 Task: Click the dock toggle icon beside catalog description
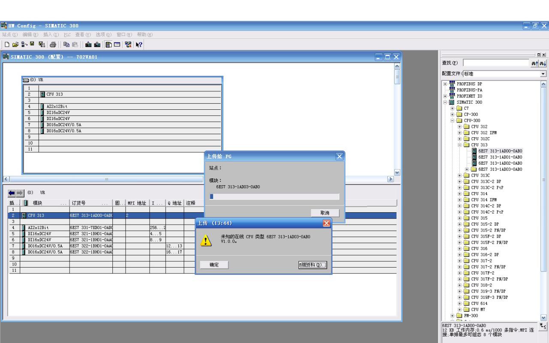tap(543, 326)
